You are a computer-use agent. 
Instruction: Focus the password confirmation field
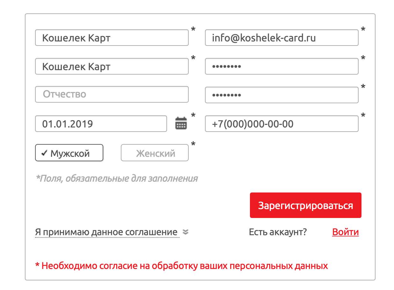click(x=282, y=95)
